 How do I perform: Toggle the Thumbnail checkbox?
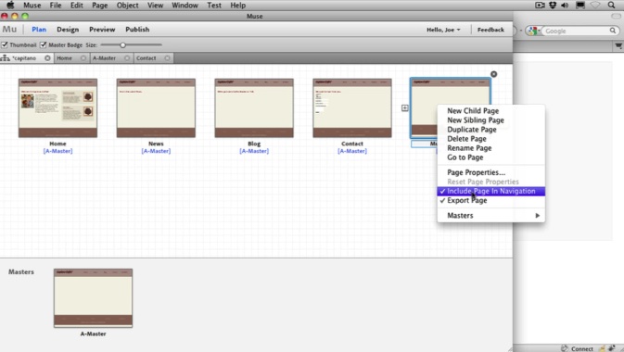pyautogui.click(x=5, y=45)
